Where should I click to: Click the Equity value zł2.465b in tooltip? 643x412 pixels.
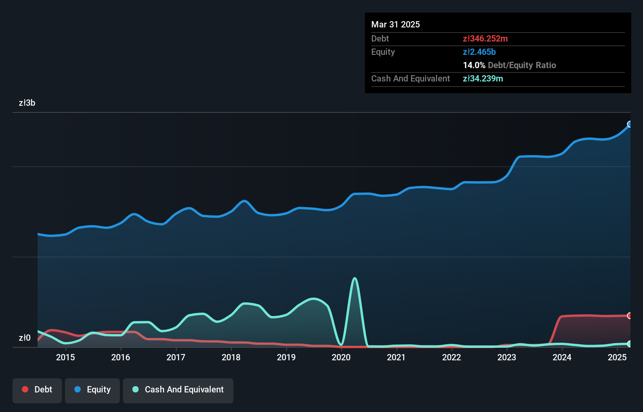(x=479, y=52)
